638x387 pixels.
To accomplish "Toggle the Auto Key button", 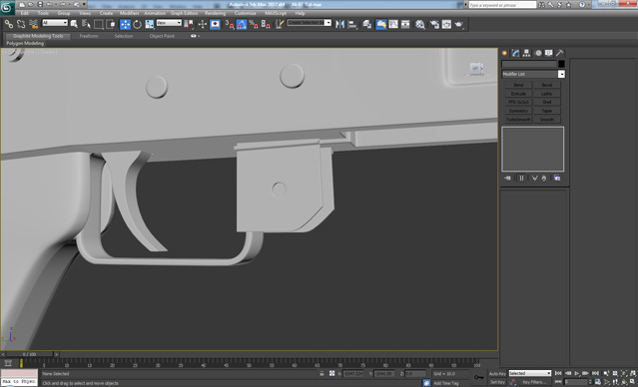I will pyautogui.click(x=497, y=374).
